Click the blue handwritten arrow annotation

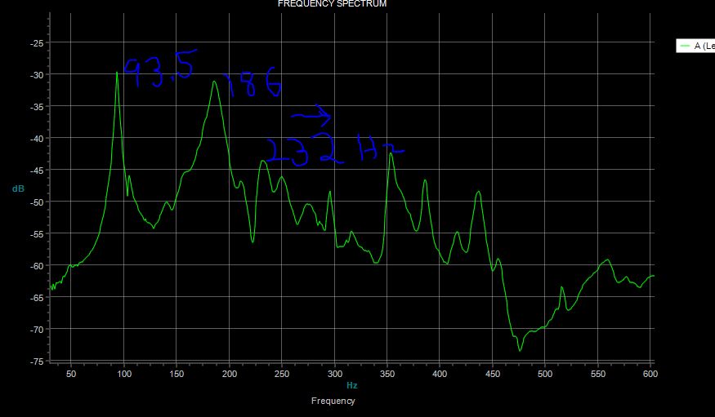point(311,115)
